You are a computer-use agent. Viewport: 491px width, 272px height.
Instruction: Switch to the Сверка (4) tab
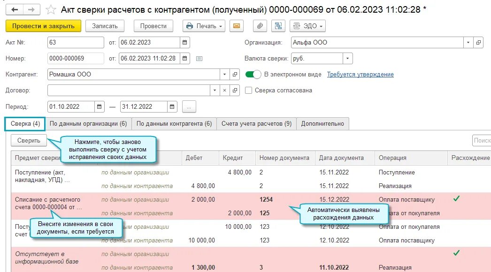pyautogui.click(x=25, y=124)
